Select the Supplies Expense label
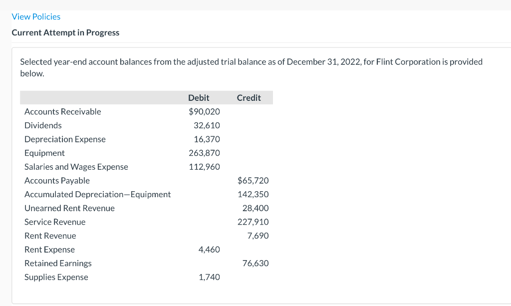Image resolution: width=511 pixels, height=306 pixels. (56, 277)
